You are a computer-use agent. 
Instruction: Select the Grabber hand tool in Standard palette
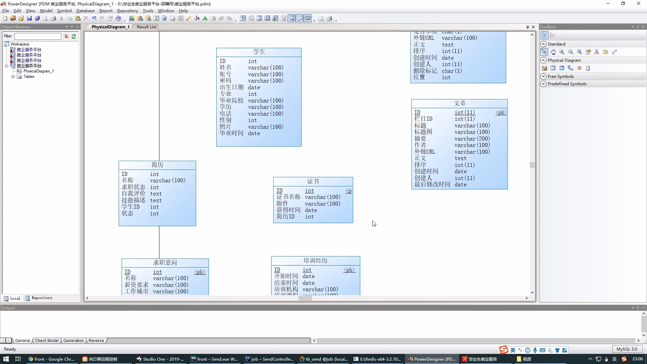pyautogui.click(x=553, y=52)
